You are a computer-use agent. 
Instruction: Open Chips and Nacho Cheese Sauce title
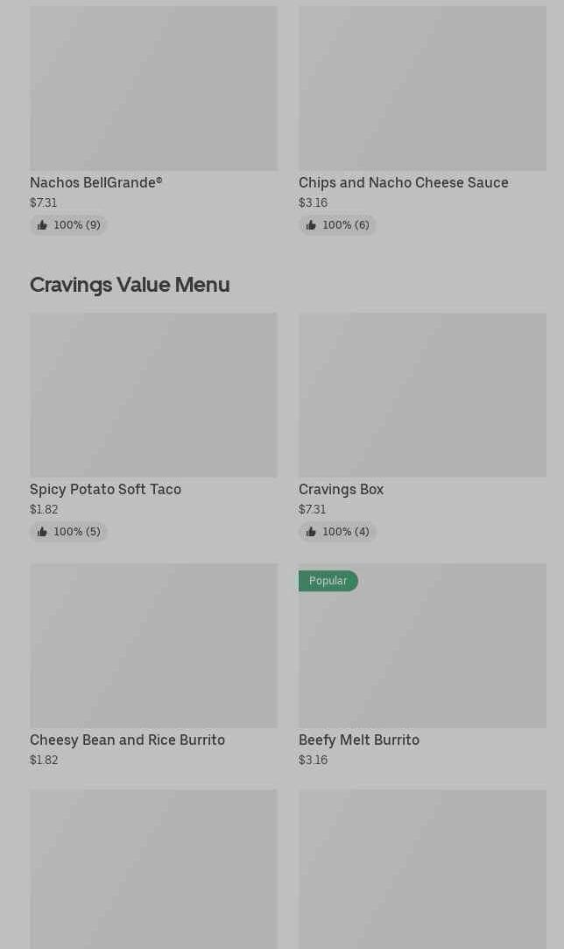[x=403, y=182]
